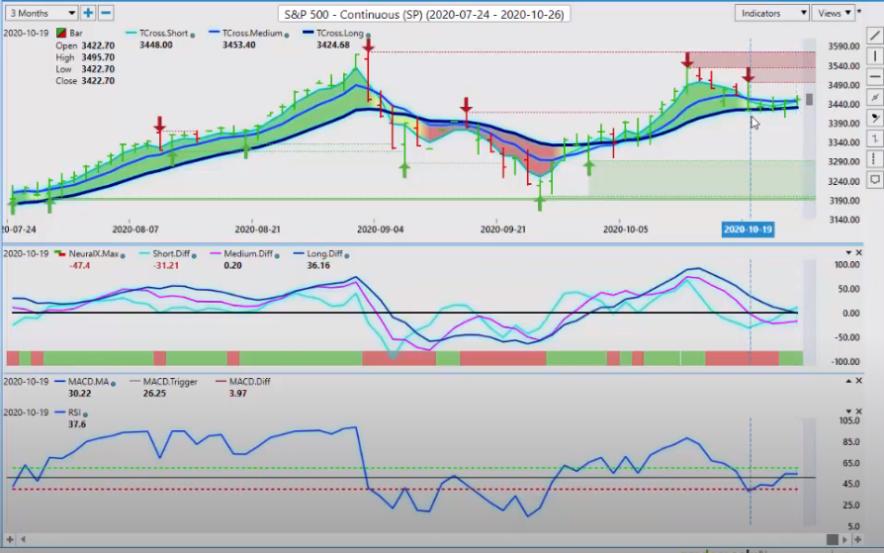Click the highlighted 2020-10-19 date marker
The image size is (884, 553).
(x=748, y=230)
